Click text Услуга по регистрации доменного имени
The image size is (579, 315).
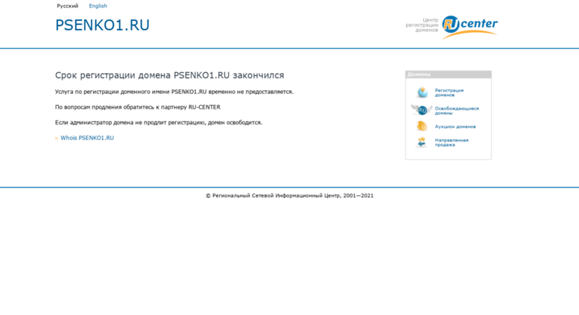pyautogui.click(x=113, y=92)
